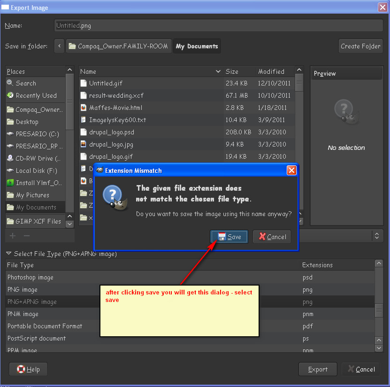This screenshot has width=390, height=387.
Task: Add a bookmark with the plus icon
Action: click(x=12, y=236)
